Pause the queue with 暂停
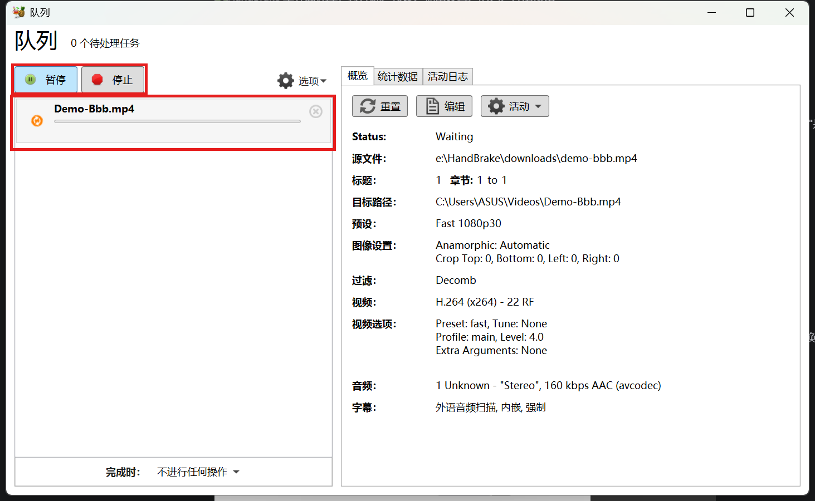The height and width of the screenshot is (501, 815). [x=46, y=80]
